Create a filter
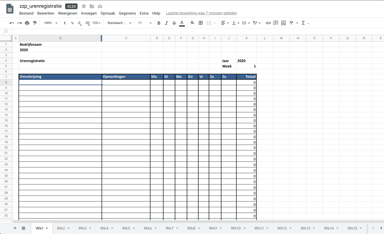Image resolution: width=384 pixels, height=234 pixels. (291, 23)
